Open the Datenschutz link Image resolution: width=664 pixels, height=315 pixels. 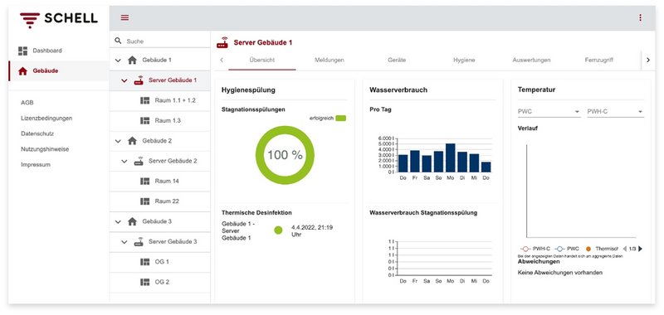37,133
